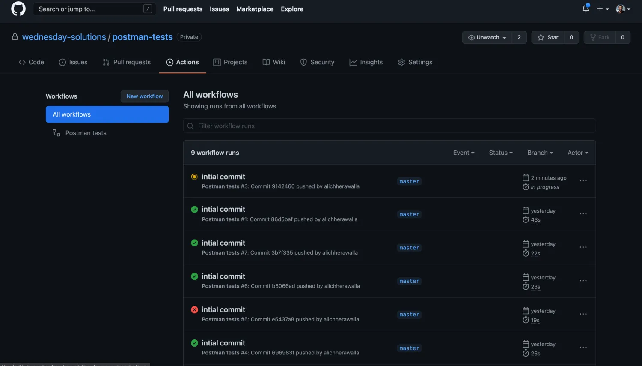642x366 pixels.
Task: Click the GitHub Octocat logo
Action: pyautogui.click(x=18, y=9)
